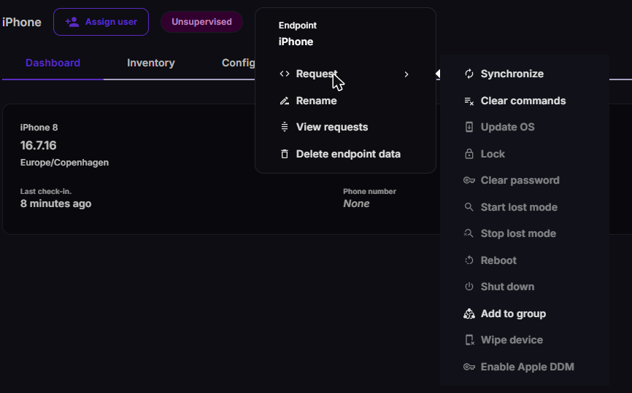The width and height of the screenshot is (632, 393).
Task: Click the Start lost mode magnifier icon
Action: [x=469, y=207]
